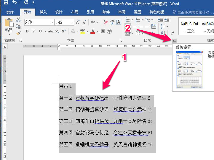Toggle Subscript x₂ formatting
Screen dimensions: 214x160
[57, 31]
